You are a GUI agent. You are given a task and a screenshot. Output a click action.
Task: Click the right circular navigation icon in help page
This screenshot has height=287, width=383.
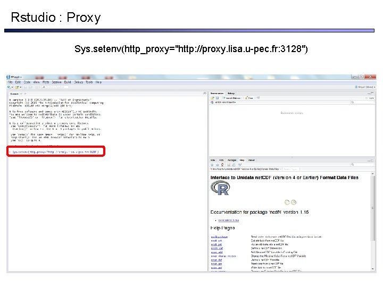coord(294,202)
